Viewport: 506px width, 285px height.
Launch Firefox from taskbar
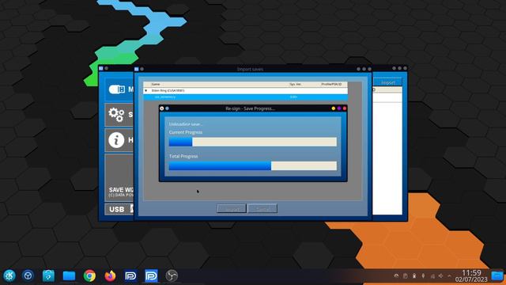(x=110, y=275)
